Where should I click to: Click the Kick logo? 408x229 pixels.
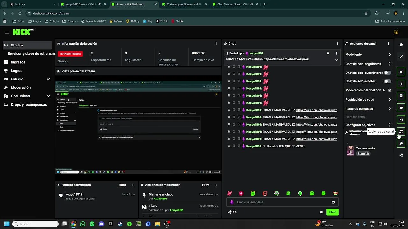pyautogui.click(x=23, y=32)
